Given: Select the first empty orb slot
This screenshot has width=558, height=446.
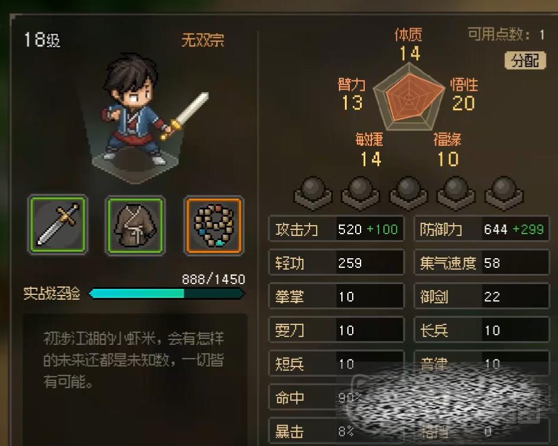Looking at the screenshot, I should click(x=313, y=193).
